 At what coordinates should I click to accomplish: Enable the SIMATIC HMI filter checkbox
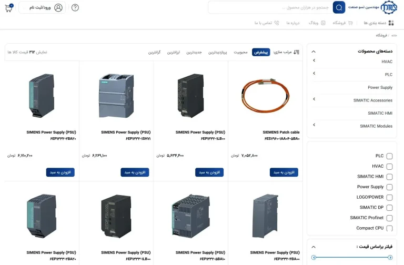click(389, 177)
